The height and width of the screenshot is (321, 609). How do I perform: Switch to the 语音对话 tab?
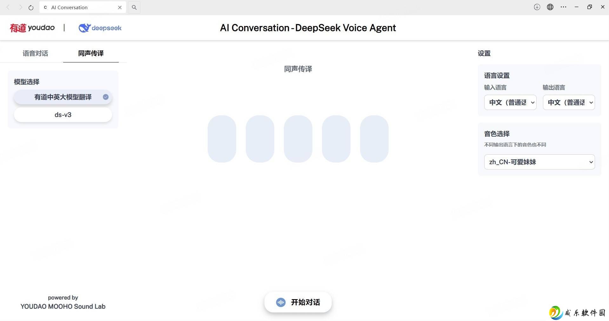click(35, 53)
